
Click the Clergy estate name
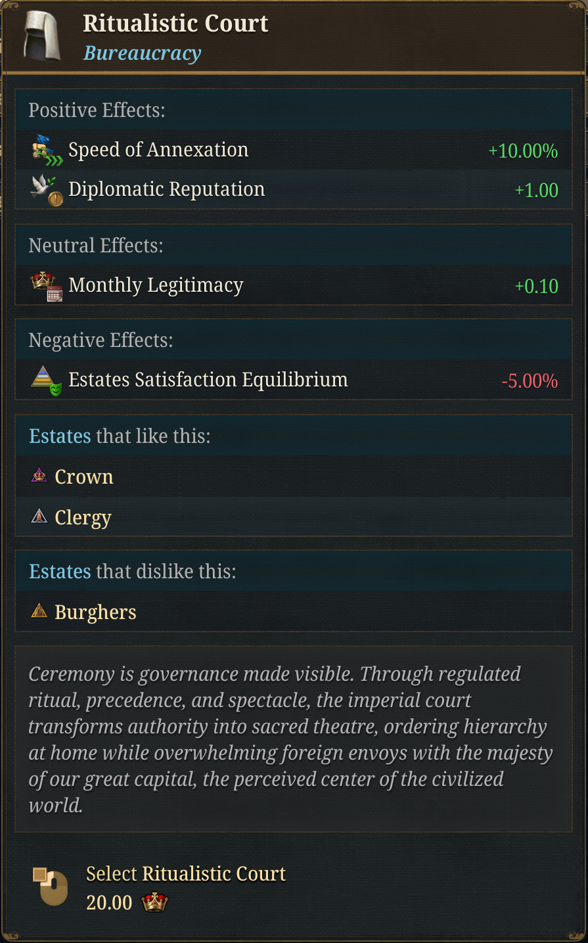pyautogui.click(x=83, y=518)
